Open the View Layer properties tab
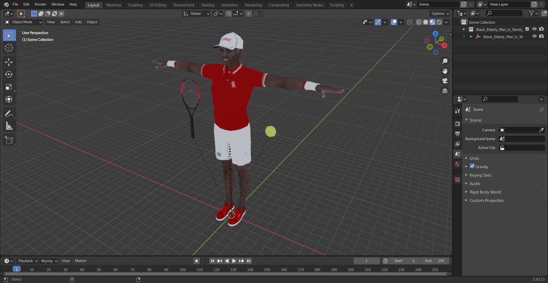 [x=457, y=144]
